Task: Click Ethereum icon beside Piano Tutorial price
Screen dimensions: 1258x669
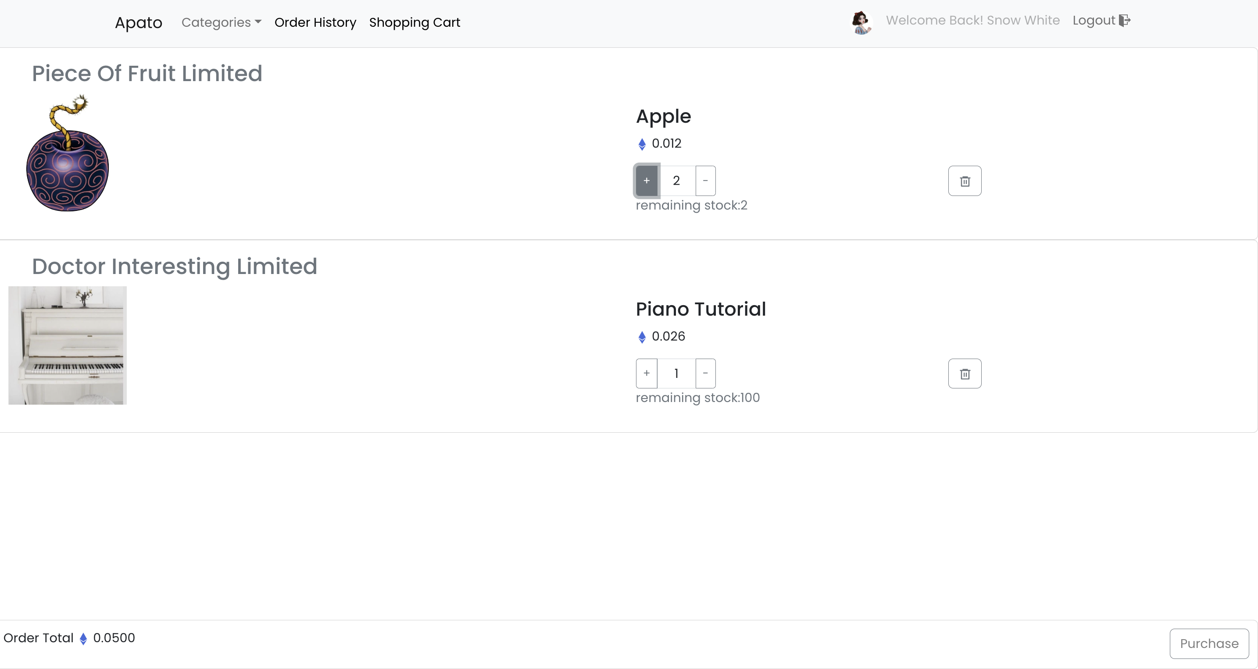Action: coord(642,337)
